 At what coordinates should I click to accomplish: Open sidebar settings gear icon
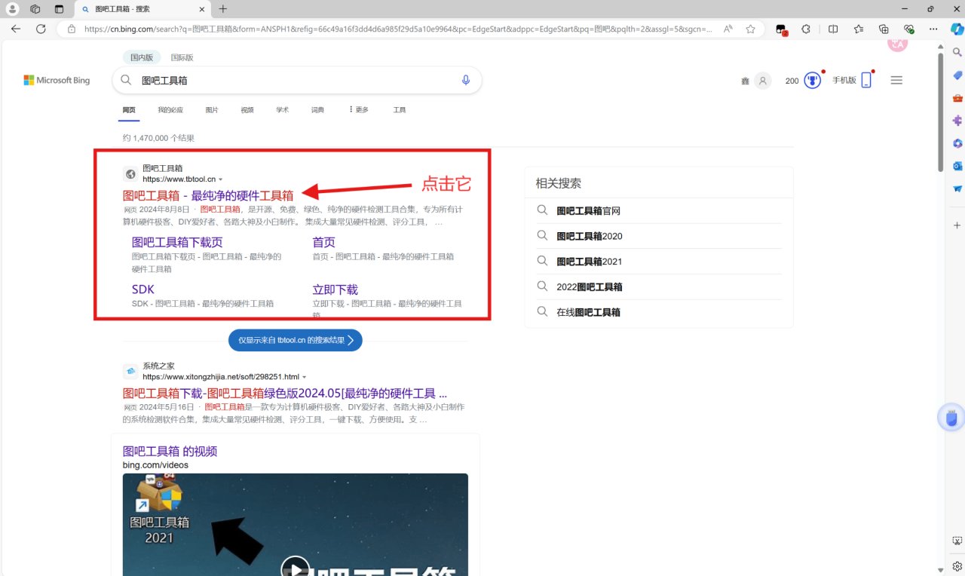pos(957,565)
